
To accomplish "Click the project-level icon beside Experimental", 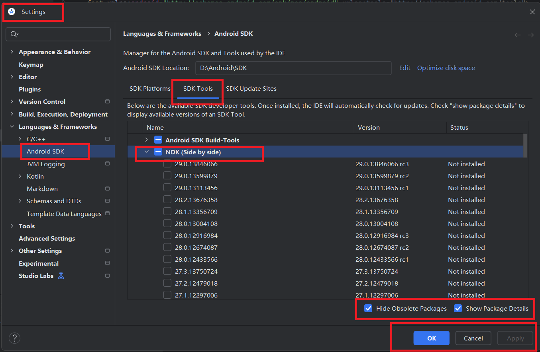I will [107, 263].
